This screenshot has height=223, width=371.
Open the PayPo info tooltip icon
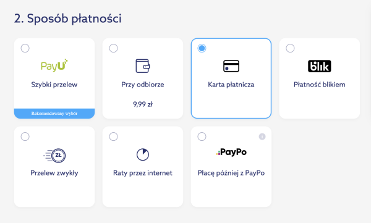262,137
